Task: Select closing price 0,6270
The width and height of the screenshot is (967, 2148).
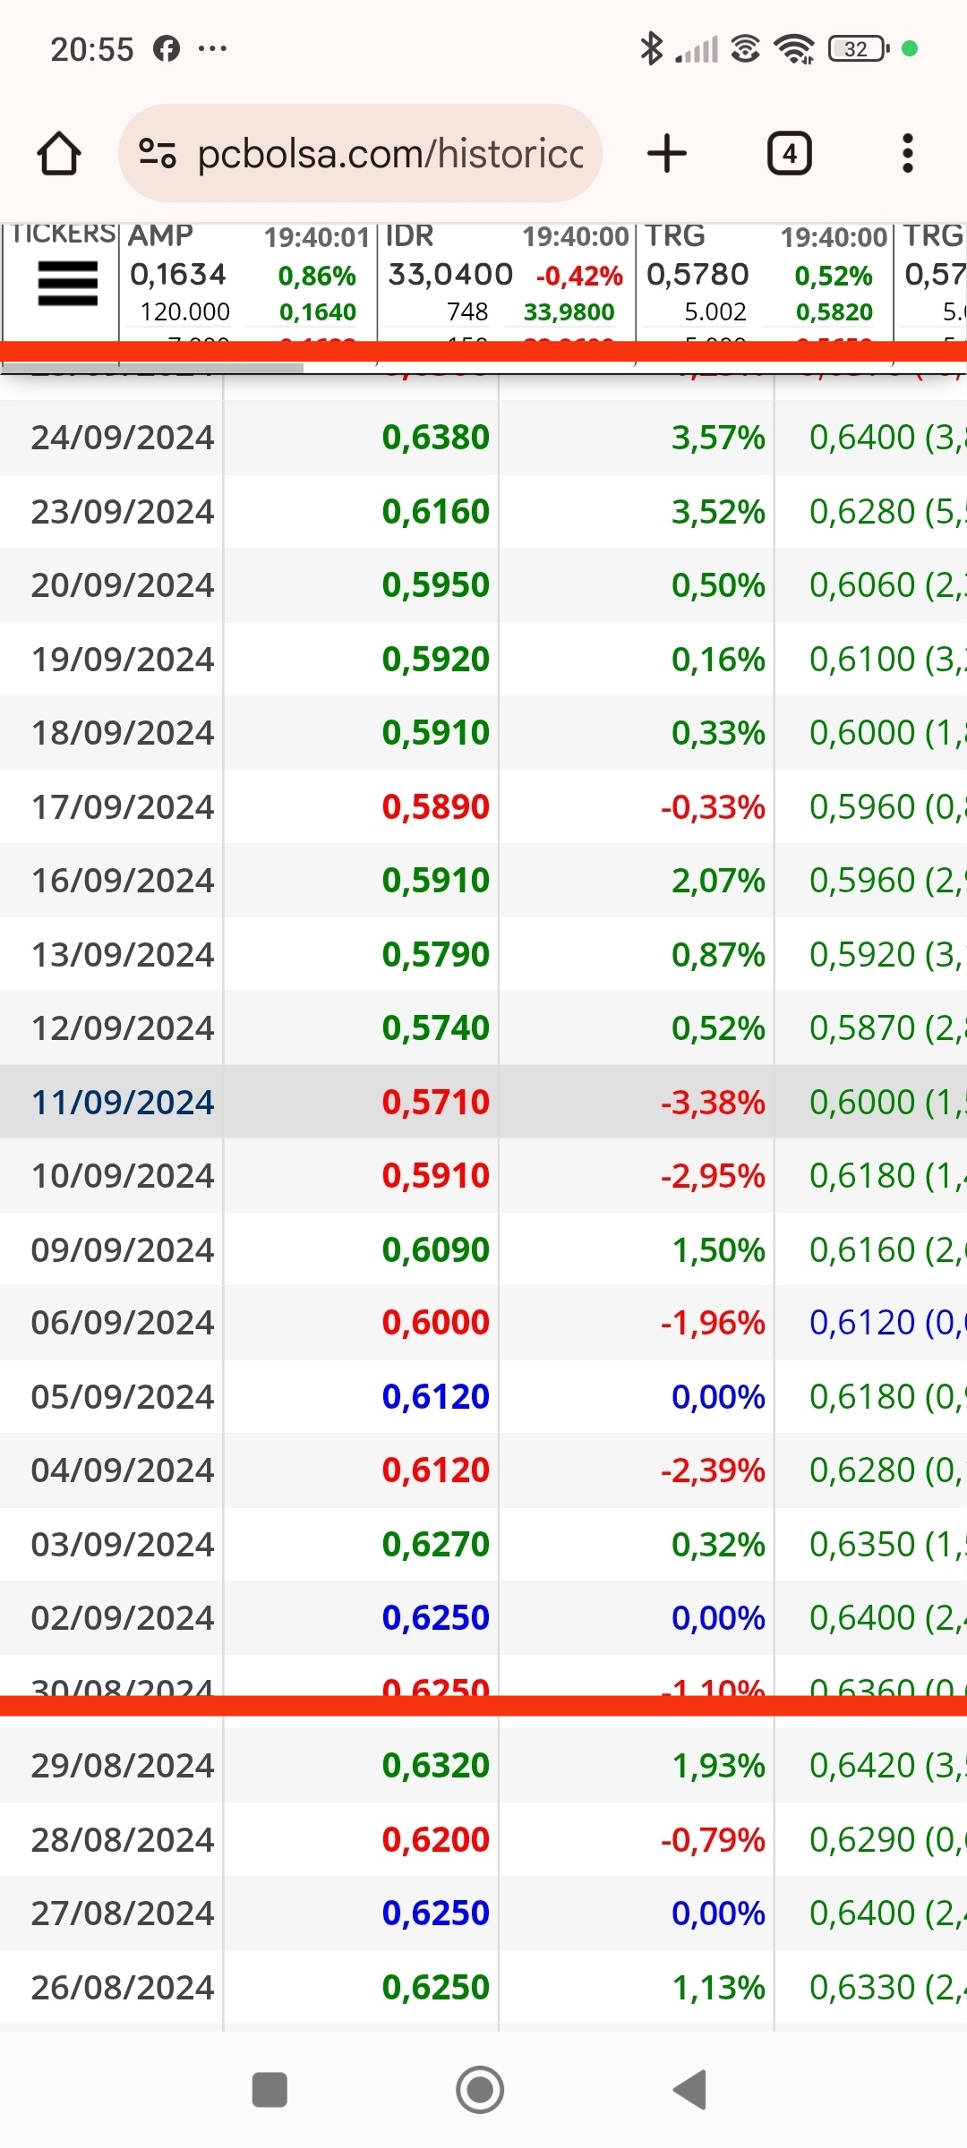Action: click(436, 1545)
